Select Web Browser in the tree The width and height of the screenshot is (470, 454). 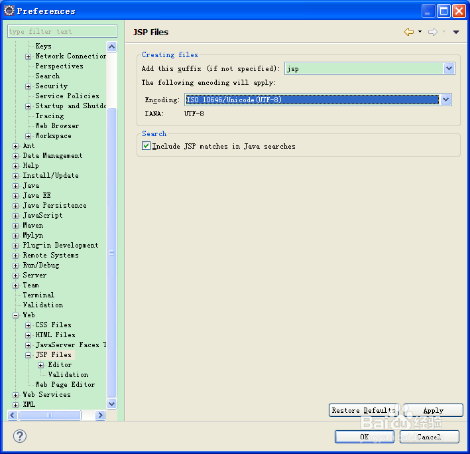point(57,125)
